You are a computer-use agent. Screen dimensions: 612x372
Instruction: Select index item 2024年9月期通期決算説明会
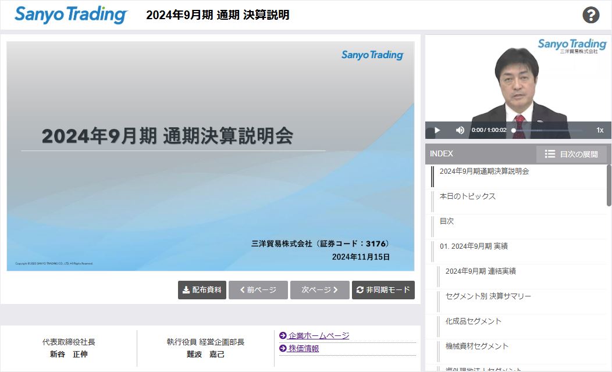click(x=516, y=177)
